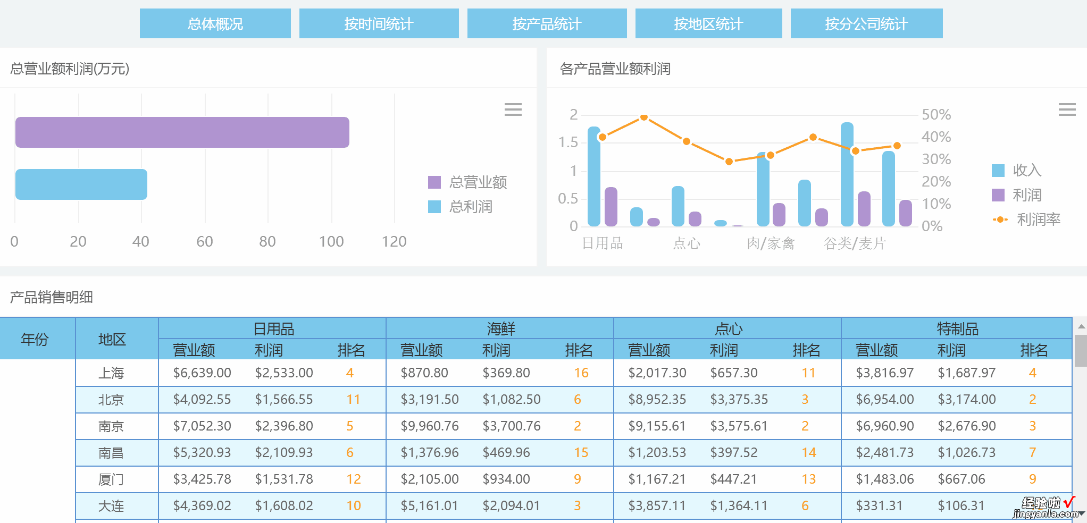1087x523 pixels.
Task: Open the hamburger menu of the 总营业额利润 chart
Action: coord(513,109)
